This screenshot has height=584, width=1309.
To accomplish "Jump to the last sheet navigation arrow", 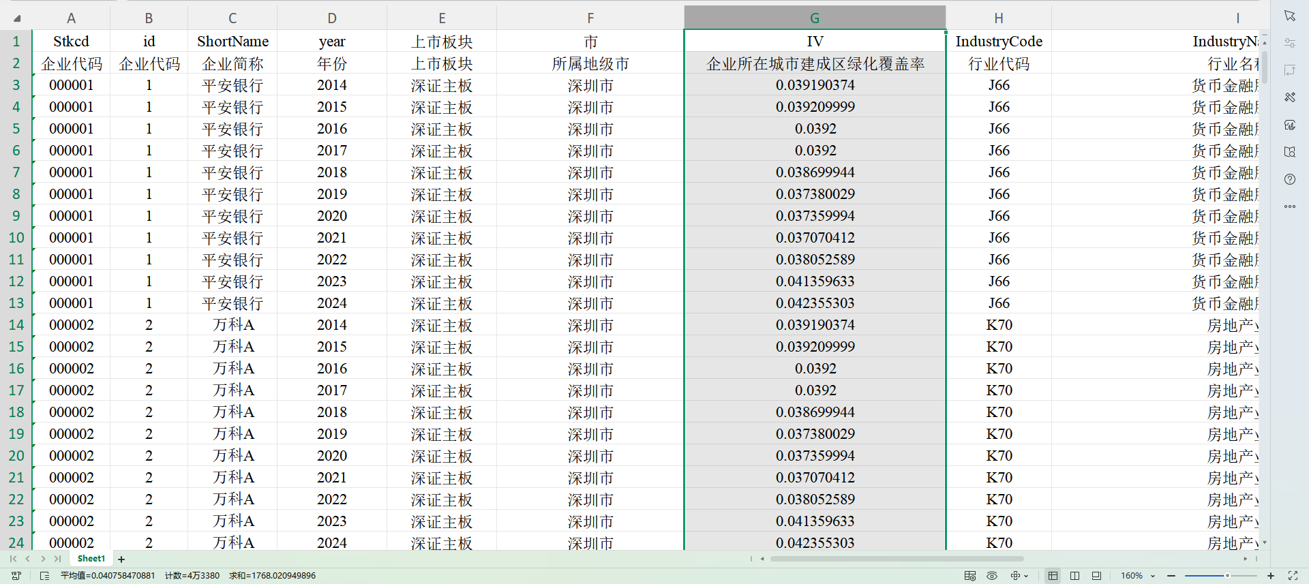I will point(58,559).
